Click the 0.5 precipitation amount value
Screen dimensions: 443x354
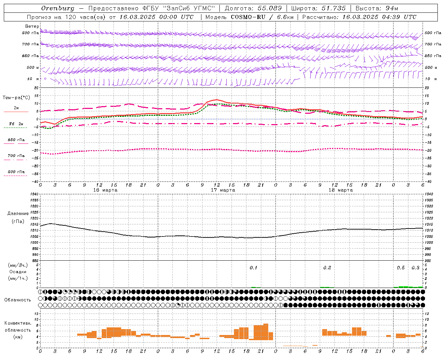401,268
